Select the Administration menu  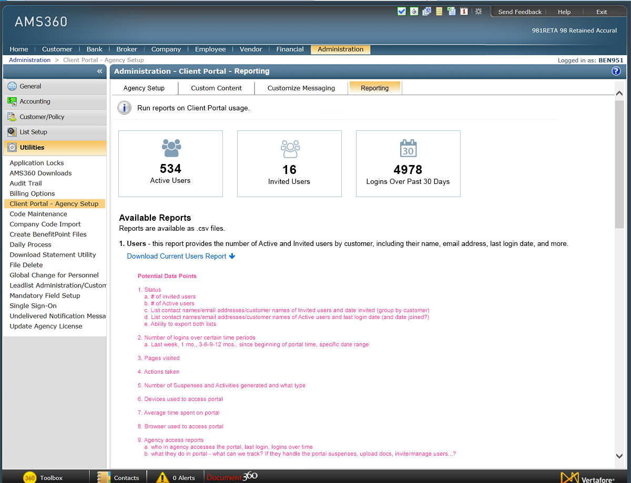pyautogui.click(x=341, y=49)
